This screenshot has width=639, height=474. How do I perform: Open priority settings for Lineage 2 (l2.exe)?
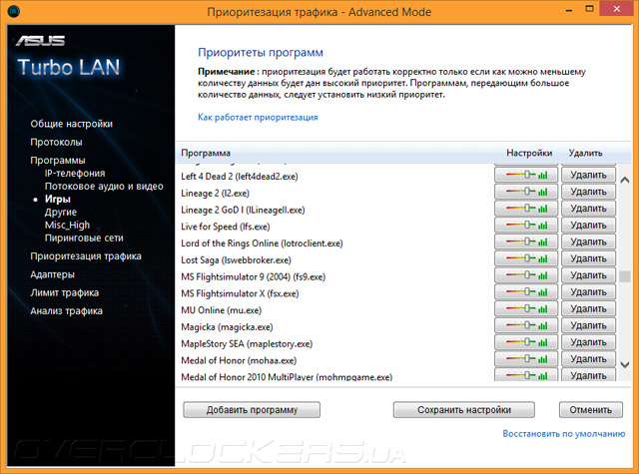526,192
